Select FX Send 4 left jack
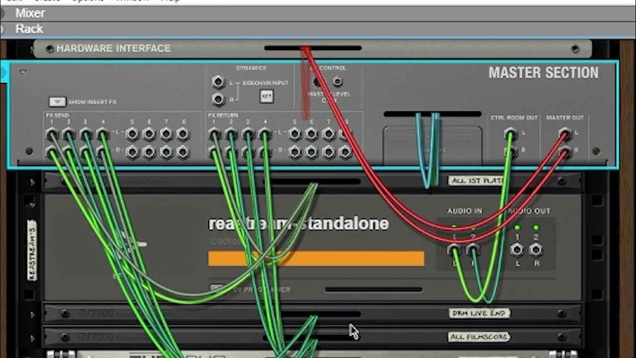 point(102,134)
